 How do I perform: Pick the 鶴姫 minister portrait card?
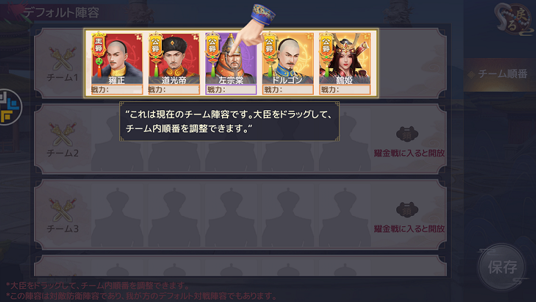[x=344, y=63]
